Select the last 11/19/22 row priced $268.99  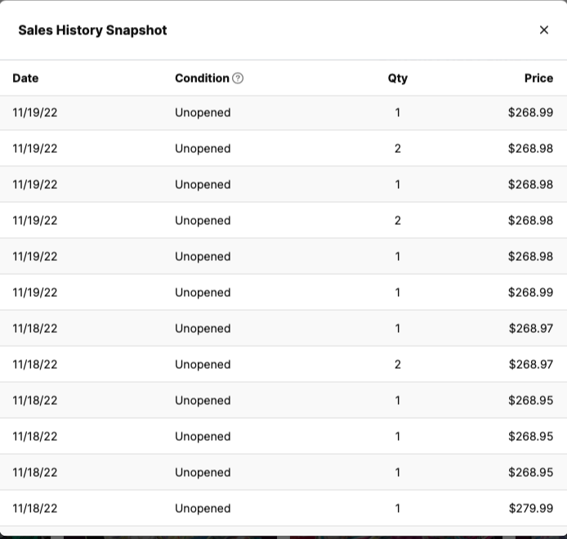coord(283,293)
